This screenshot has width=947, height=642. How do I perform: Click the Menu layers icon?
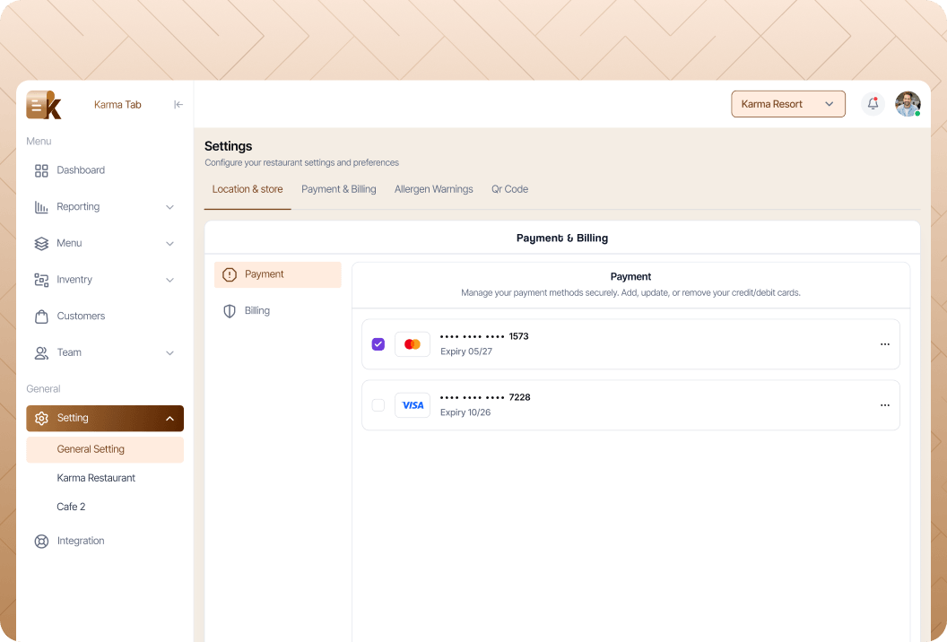pos(41,243)
